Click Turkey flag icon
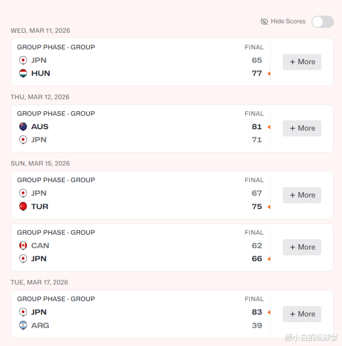Viewport: 342px width, 346px height. [23, 206]
